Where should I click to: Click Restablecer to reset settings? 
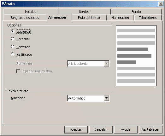(x=151, y=130)
